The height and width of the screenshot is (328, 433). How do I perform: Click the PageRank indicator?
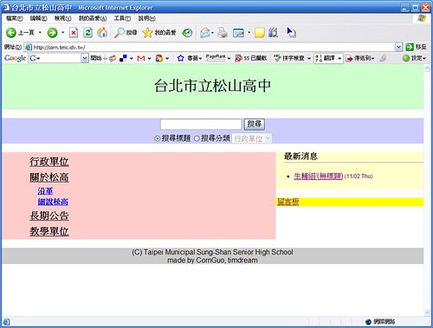(216, 58)
